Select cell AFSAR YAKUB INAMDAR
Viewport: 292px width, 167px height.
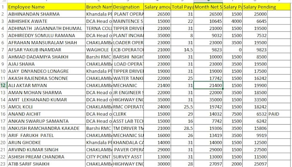pyautogui.click(x=46, y=50)
